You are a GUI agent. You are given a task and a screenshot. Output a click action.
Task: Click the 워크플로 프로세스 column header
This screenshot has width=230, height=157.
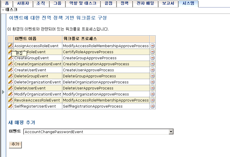(106, 39)
